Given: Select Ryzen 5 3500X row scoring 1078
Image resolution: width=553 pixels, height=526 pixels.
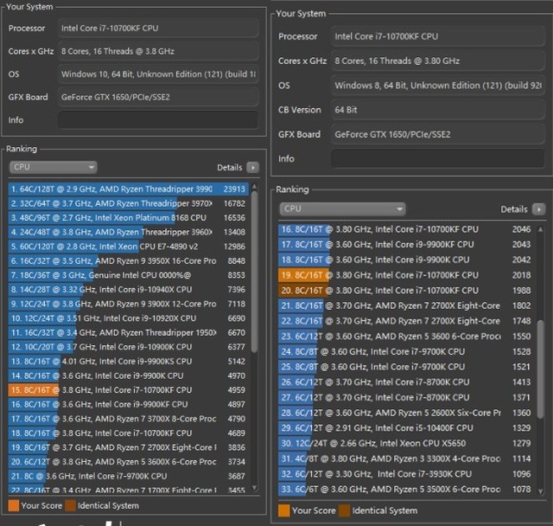Looking at the screenshot, I should (406, 490).
